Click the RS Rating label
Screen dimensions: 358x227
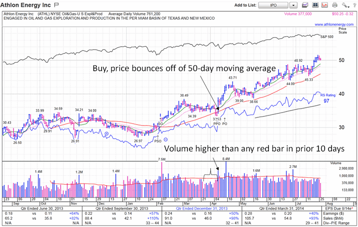click(328, 95)
